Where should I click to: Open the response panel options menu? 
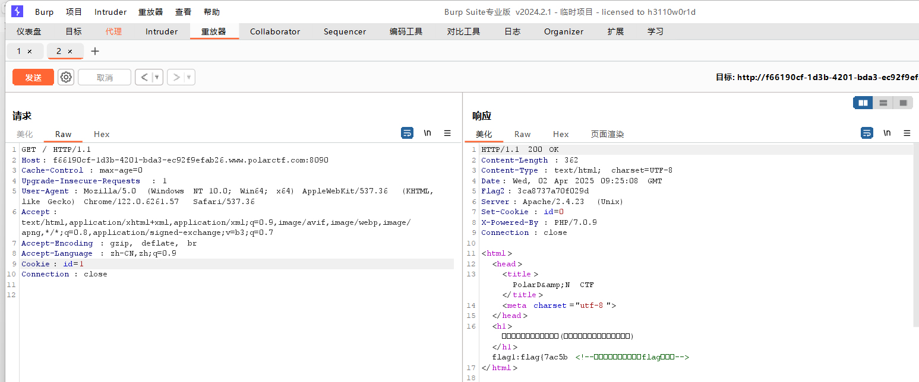(x=907, y=133)
